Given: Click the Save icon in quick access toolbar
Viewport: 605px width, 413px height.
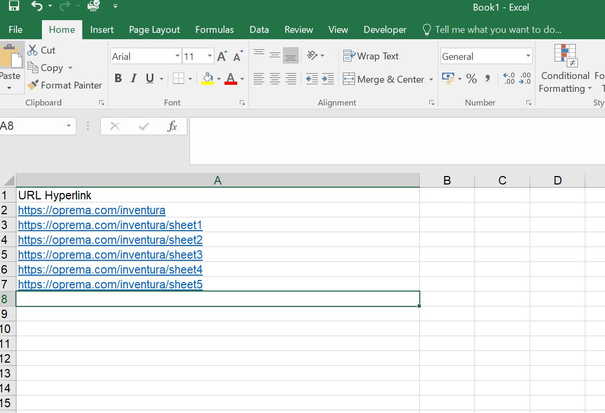Looking at the screenshot, I should pyautogui.click(x=14, y=5).
